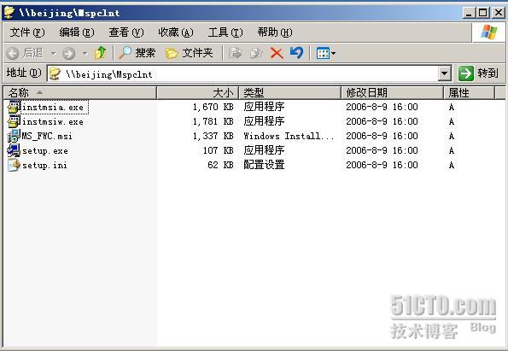Click the setup.ini file name
This screenshot has height=351, width=508.
click(x=44, y=166)
